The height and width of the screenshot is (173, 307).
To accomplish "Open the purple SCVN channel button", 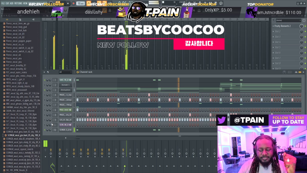I will click(66, 125).
